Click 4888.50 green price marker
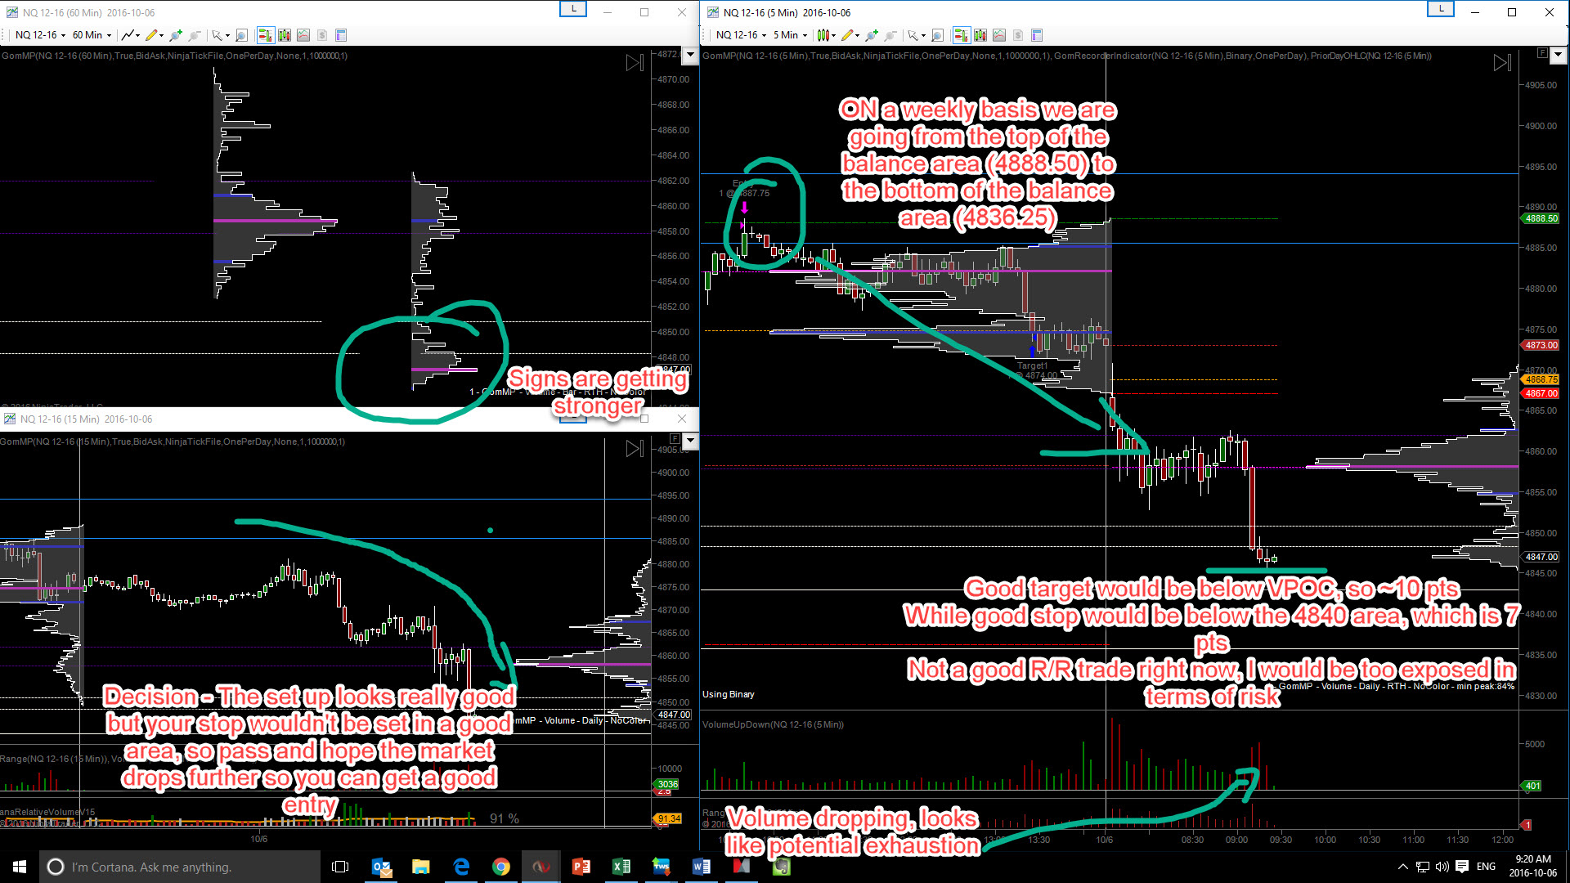This screenshot has width=1570, height=883. click(x=1541, y=218)
